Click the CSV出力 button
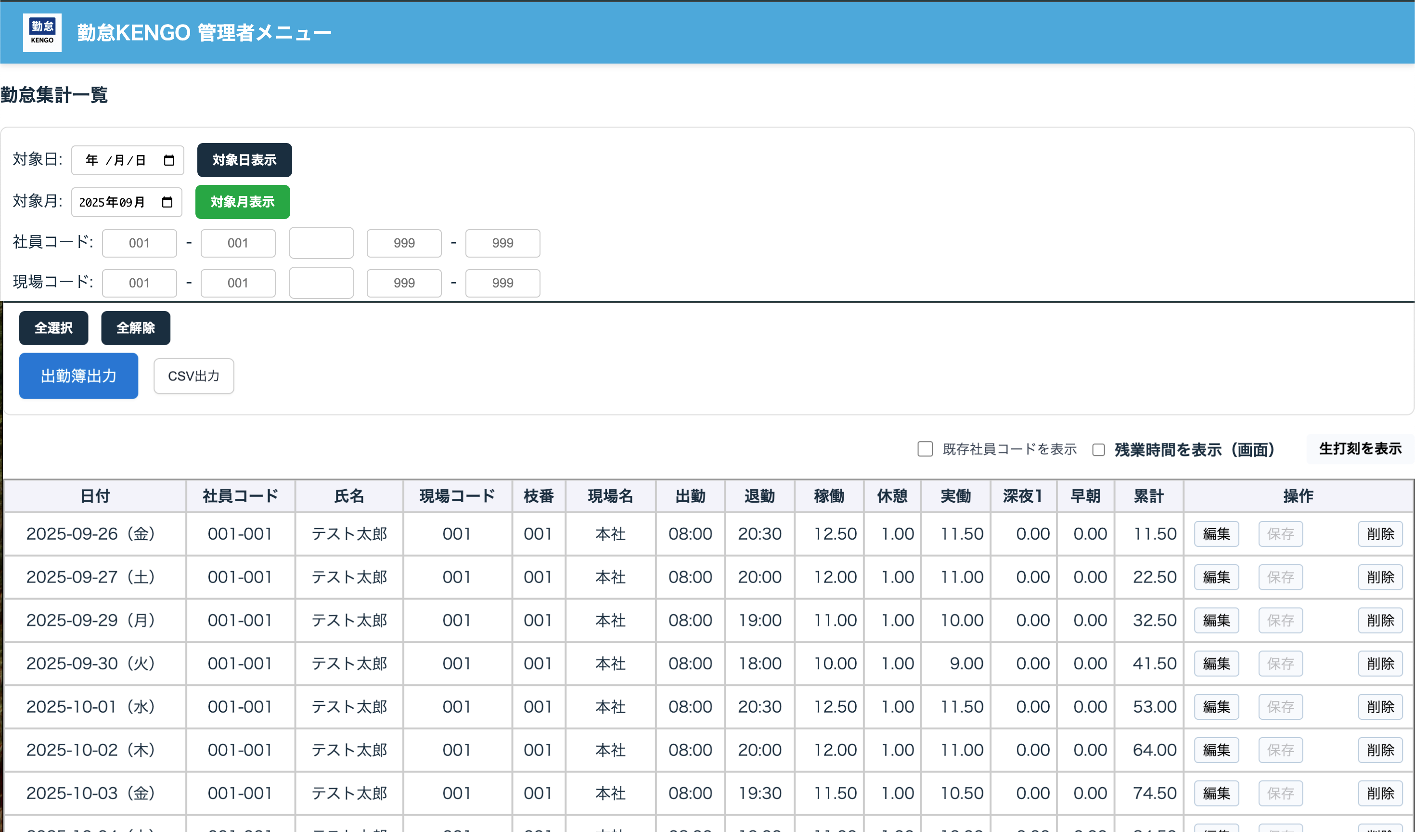 (193, 376)
